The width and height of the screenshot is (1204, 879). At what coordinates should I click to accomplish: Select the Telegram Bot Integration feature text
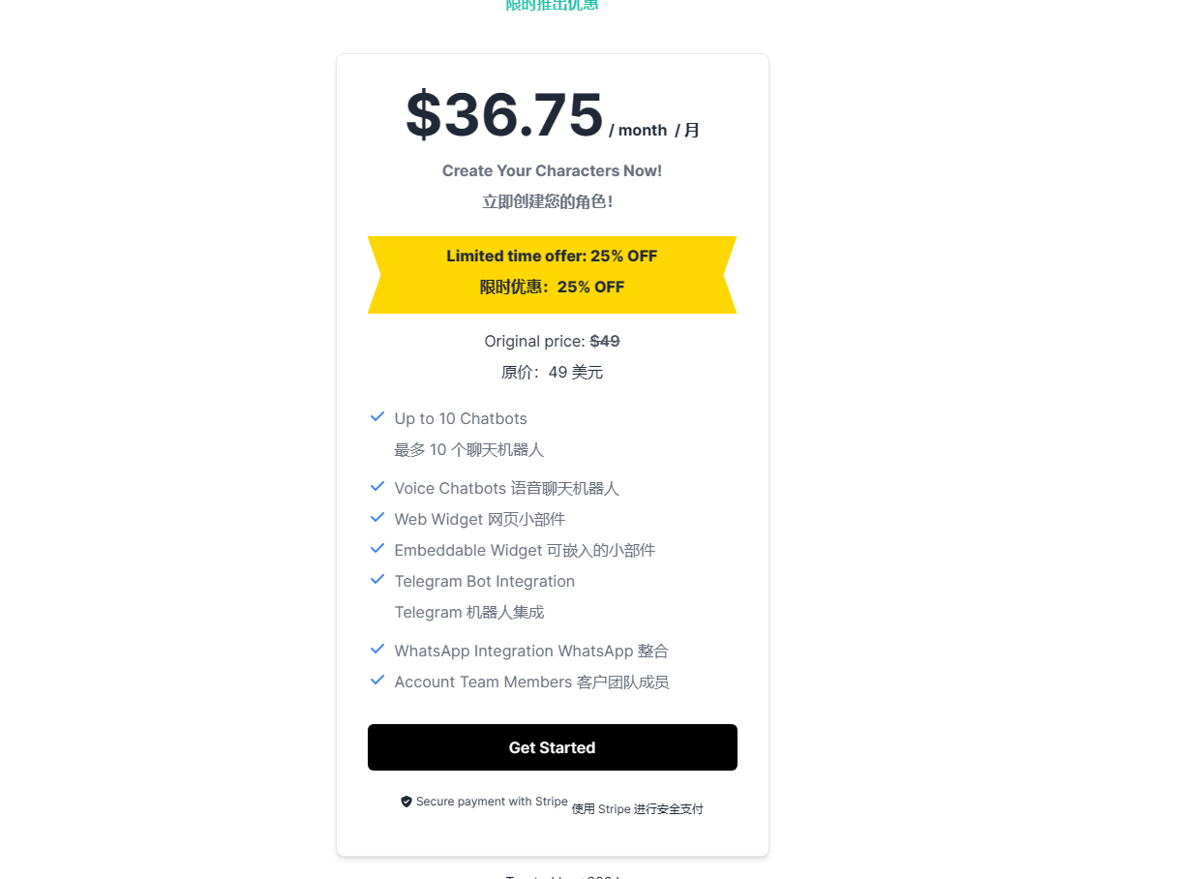pyautogui.click(x=484, y=582)
